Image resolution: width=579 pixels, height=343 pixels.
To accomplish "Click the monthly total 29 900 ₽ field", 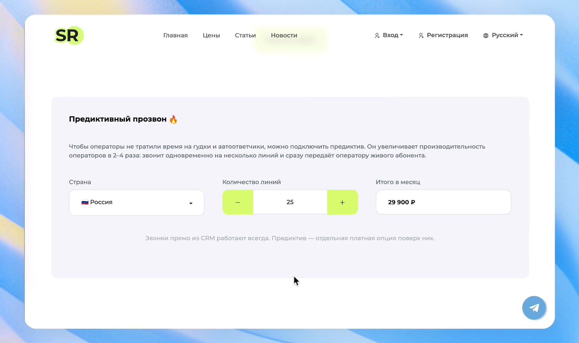I will click(x=443, y=202).
